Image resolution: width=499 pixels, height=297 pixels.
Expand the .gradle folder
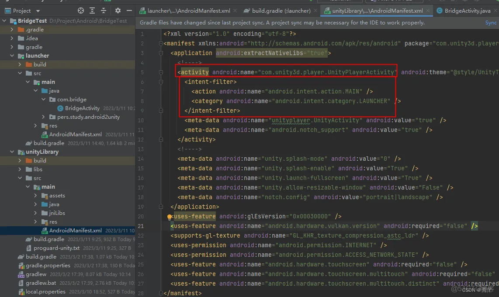tap(12, 30)
